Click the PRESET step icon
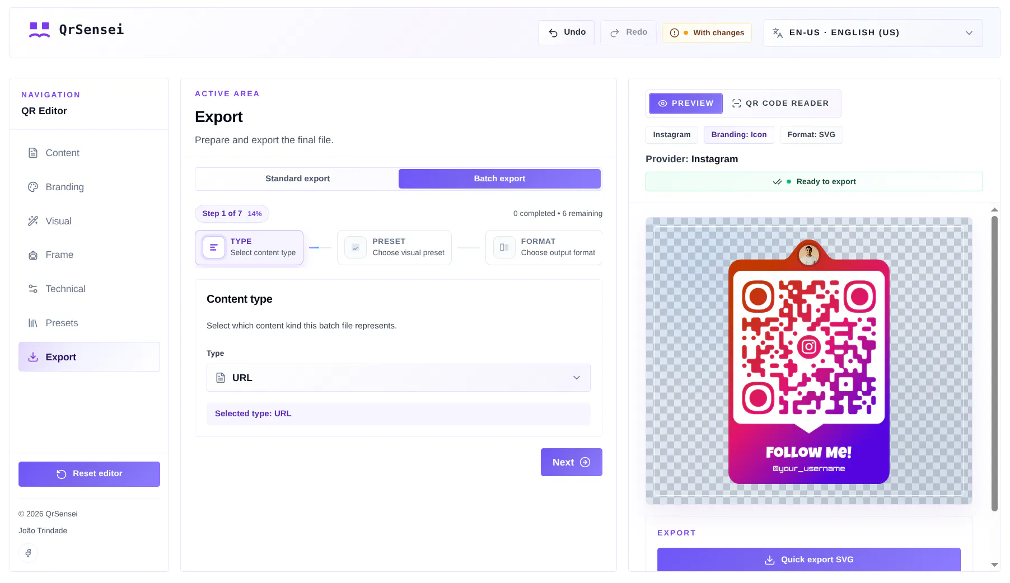1010x583 pixels. pyautogui.click(x=356, y=247)
